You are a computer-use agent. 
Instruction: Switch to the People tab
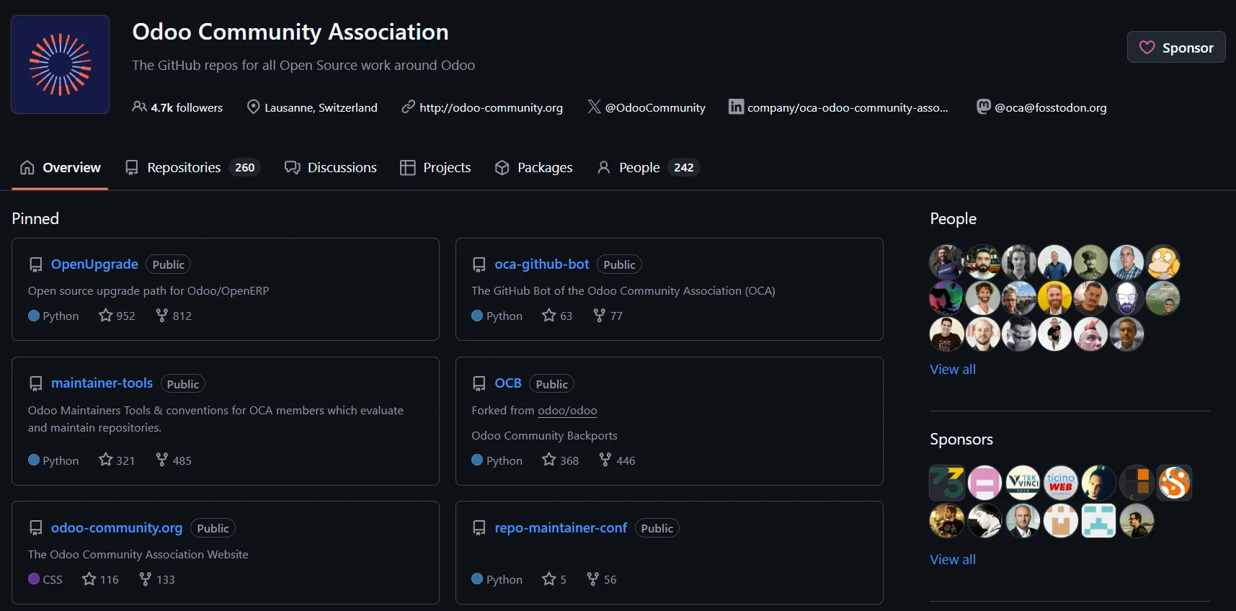648,167
